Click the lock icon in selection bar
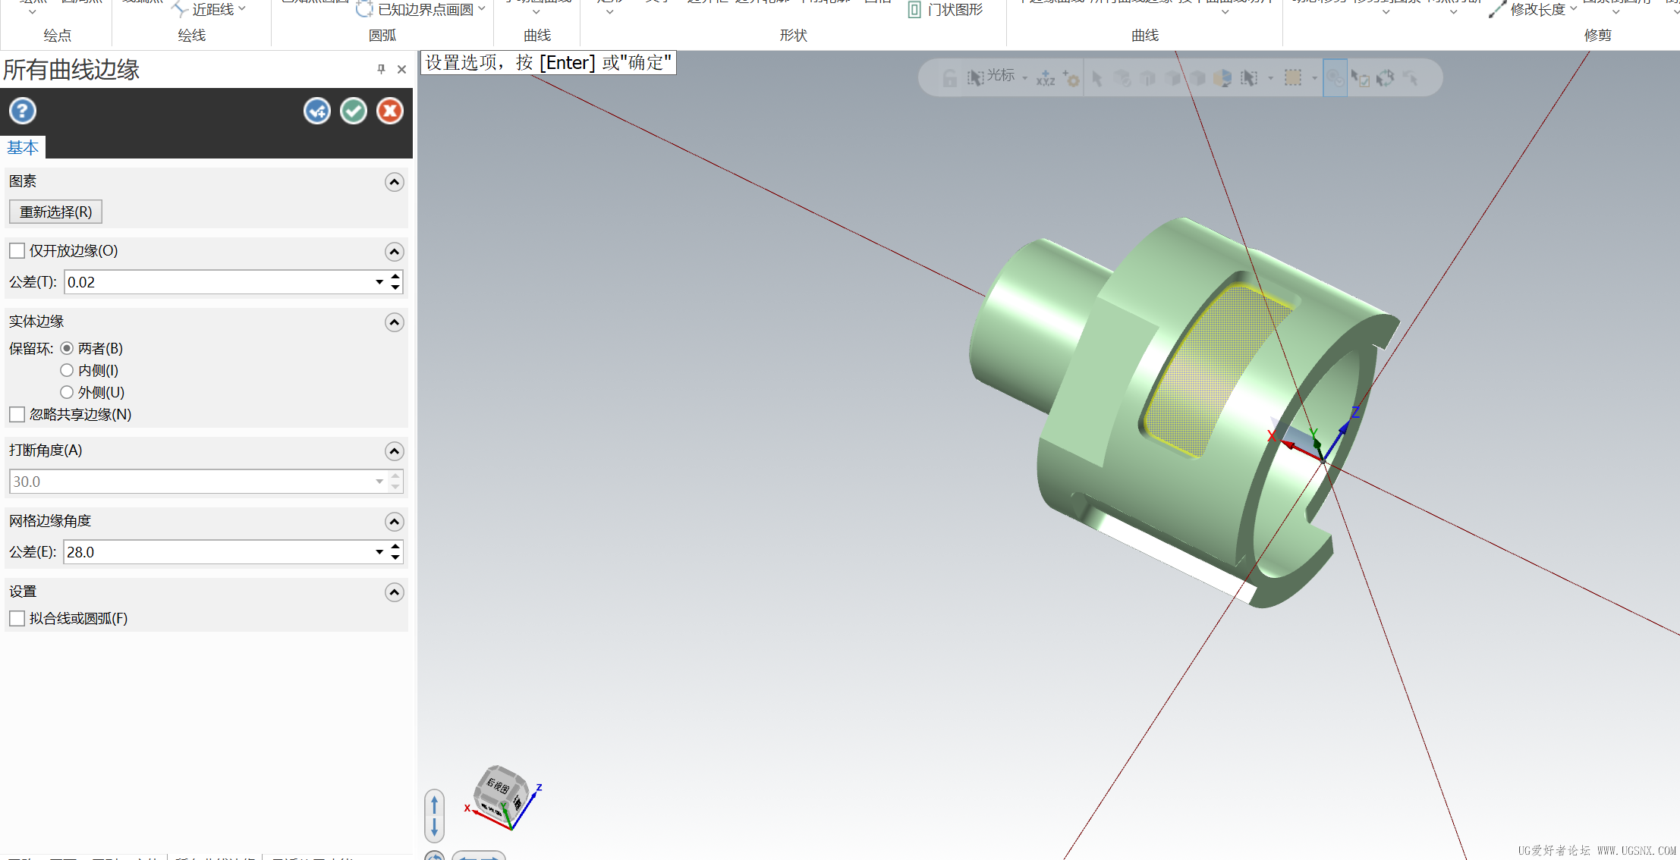This screenshot has width=1680, height=860. [949, 78]
